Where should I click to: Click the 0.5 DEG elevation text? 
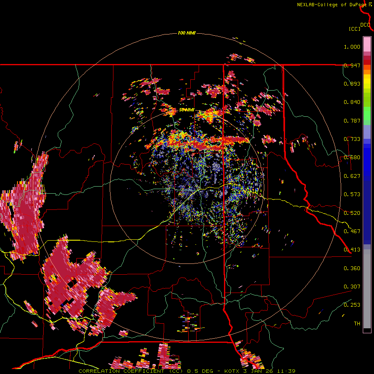coord(200,371)
